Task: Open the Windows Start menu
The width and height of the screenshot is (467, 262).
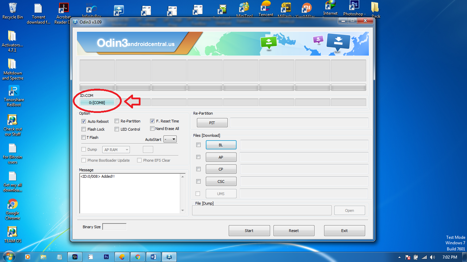Action: coord(10,257)
